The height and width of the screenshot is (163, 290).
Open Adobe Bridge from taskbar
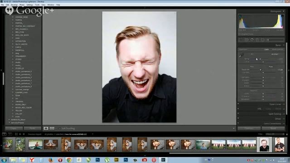116,160
